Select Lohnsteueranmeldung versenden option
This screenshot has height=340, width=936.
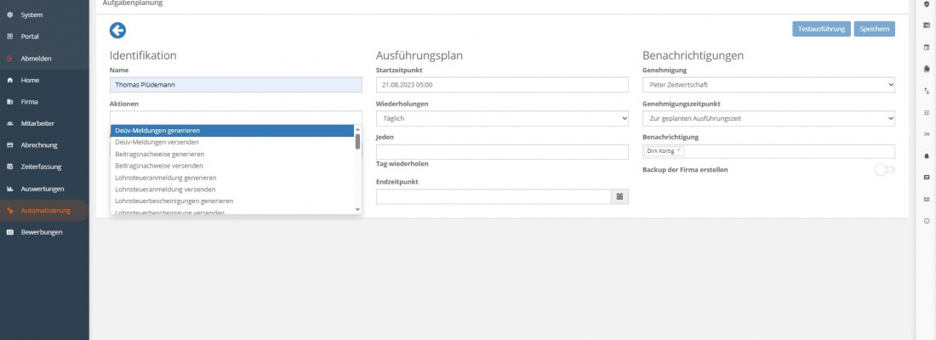[x=232, y=189]
